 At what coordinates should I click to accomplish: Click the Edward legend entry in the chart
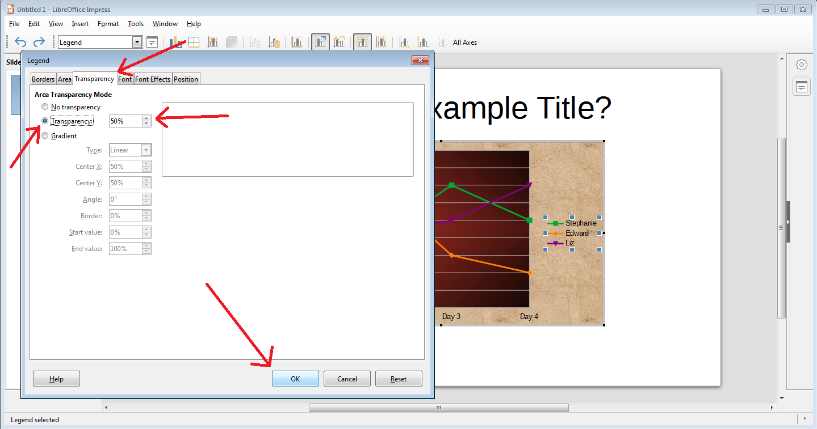tap(568, 233)
